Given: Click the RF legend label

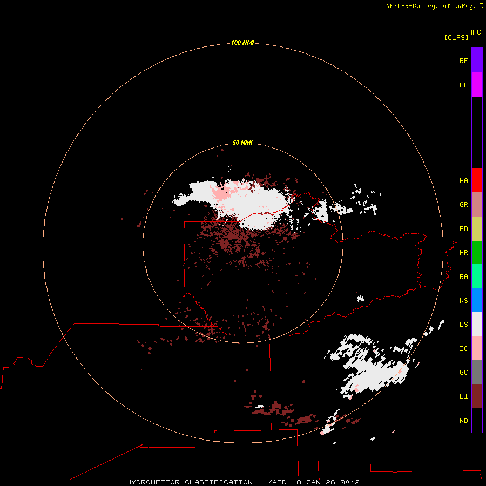Looking at the screenshot, I should click(x=464, y=60).
